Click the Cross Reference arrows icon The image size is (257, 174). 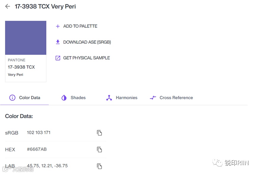click(153, 98)
